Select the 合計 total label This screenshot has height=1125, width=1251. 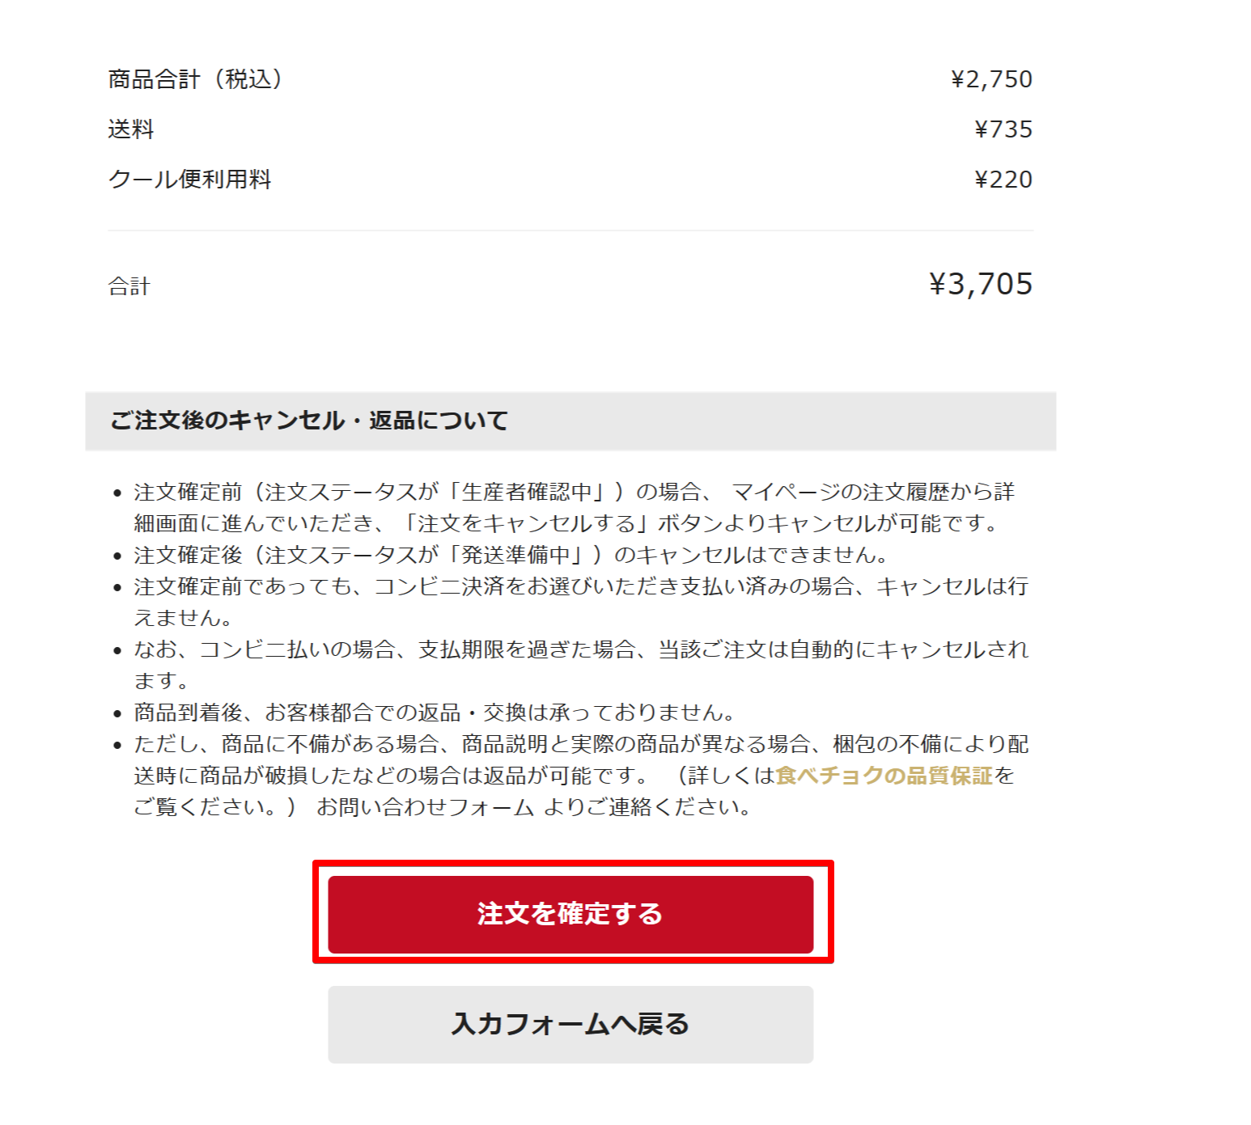pos(129,286)
